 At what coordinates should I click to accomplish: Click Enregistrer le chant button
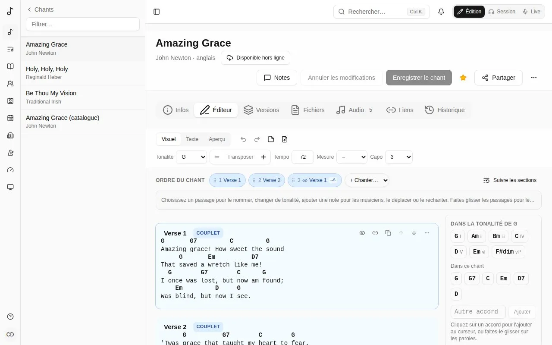point(419,78)
